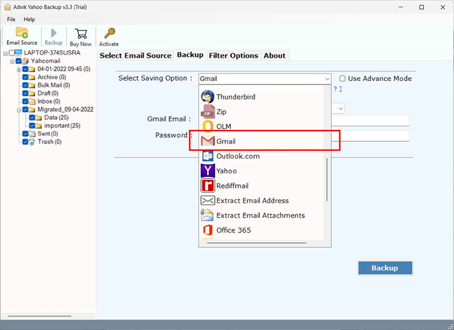454x330 pixels.
Task: Click the Gmail Email input field
Action: pos(371,120)
